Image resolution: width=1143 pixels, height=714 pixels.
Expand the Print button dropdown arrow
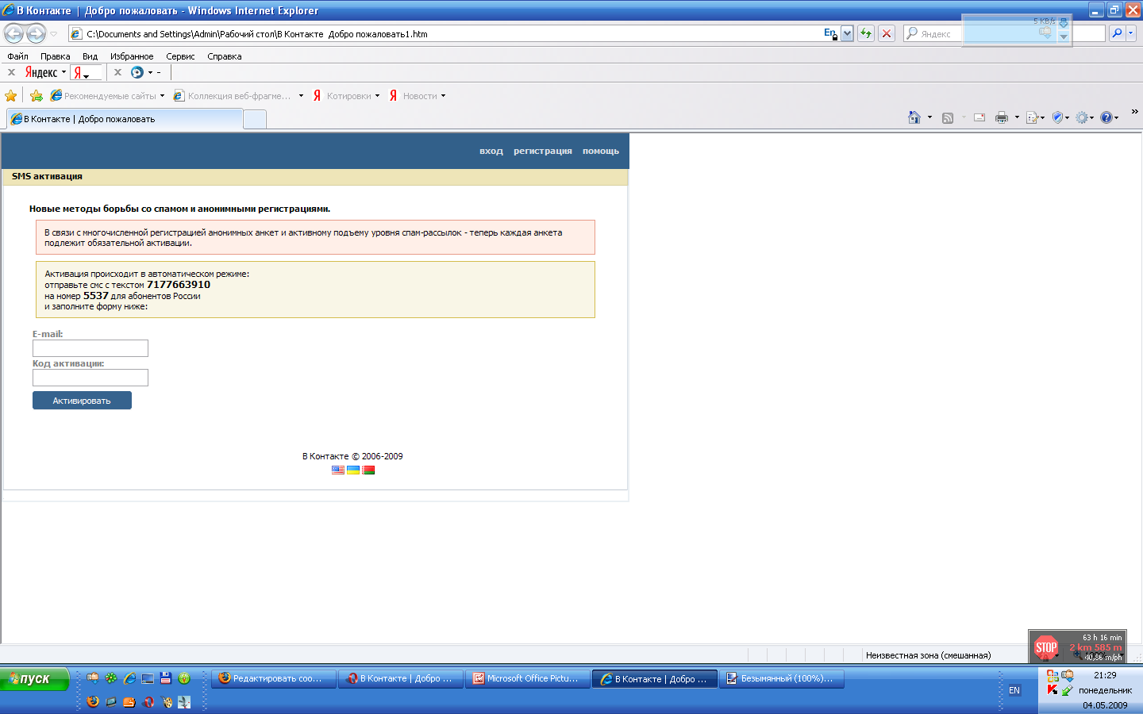[x=1017, y=117]
